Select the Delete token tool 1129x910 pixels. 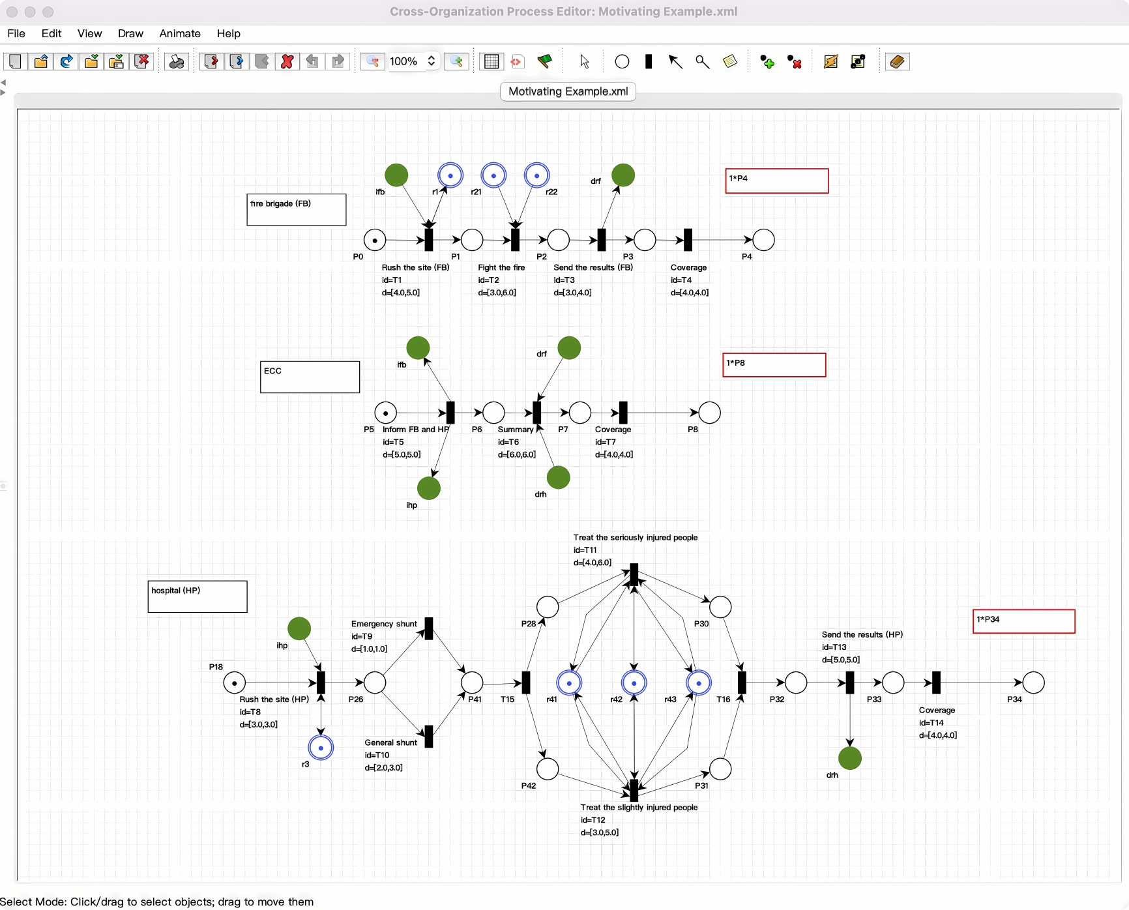pos(795,61)
